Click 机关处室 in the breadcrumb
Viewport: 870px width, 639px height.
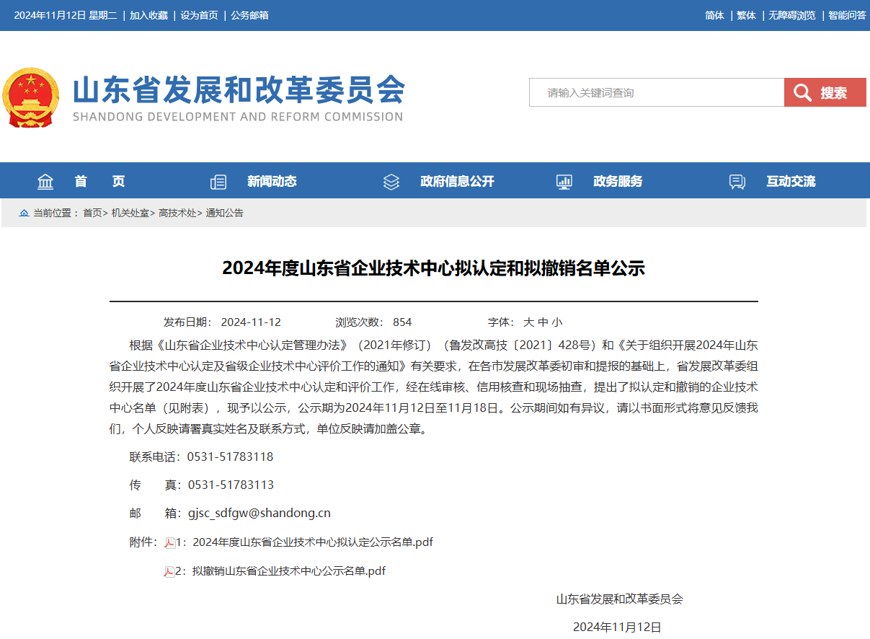[x=130, y=213]
